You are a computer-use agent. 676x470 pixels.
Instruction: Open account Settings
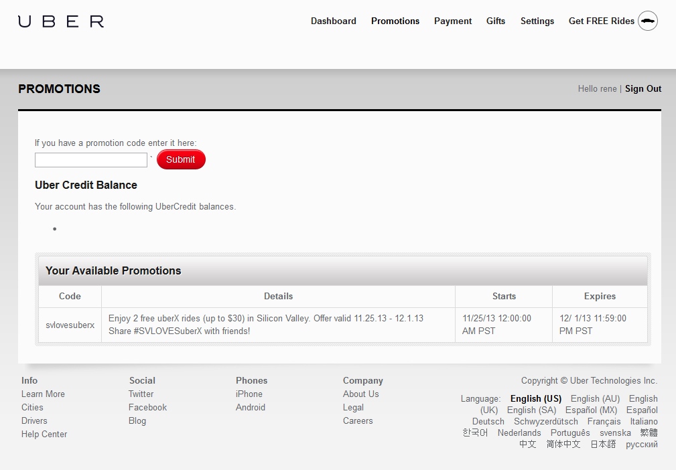click(537, 21)
